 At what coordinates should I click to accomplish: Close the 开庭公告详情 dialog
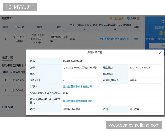(x=160, y=53)
